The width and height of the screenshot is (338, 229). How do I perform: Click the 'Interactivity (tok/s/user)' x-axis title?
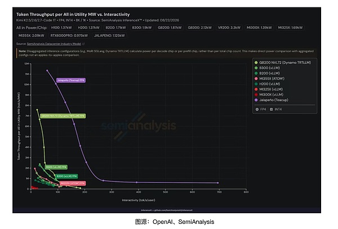[139, 200]
